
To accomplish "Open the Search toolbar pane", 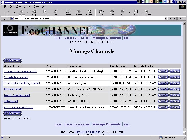I will pyautogui.click(x=68, y=13).
